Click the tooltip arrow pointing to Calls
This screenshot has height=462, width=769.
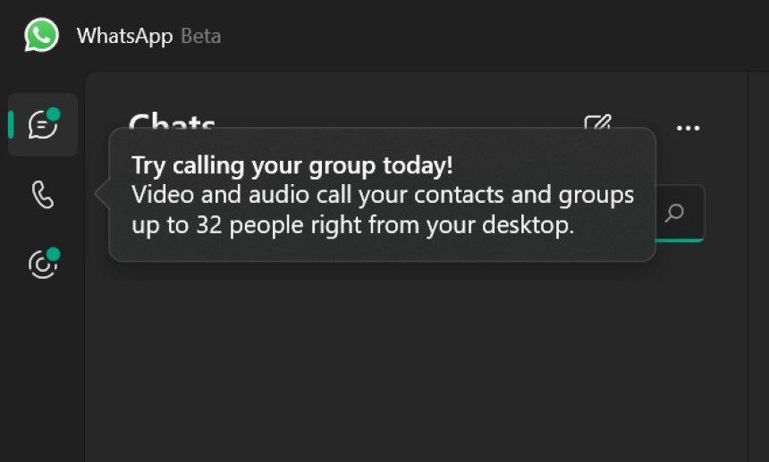(x=102, y=194)
